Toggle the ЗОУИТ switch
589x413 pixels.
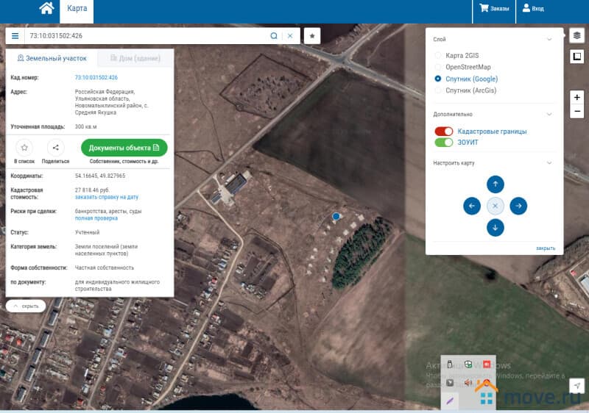pos(443,142)
